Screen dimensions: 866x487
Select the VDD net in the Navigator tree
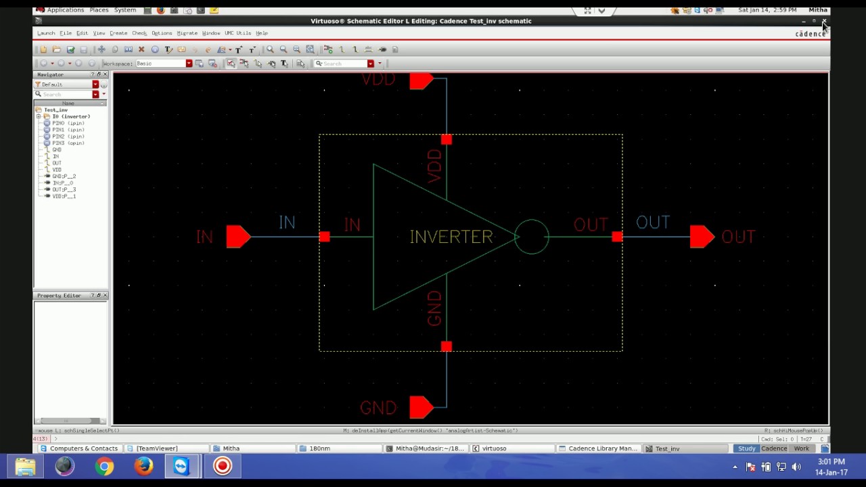click(57, 170)
